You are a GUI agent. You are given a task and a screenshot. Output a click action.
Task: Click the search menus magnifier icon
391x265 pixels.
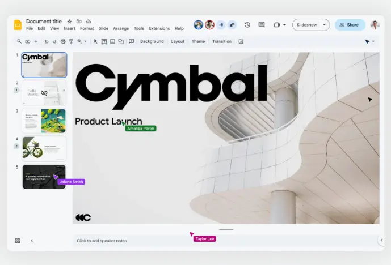[x=19, y=41]
